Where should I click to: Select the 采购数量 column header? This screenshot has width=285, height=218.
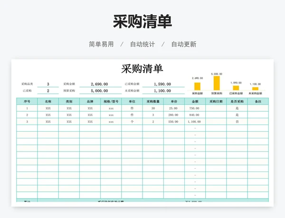[153, 101]
